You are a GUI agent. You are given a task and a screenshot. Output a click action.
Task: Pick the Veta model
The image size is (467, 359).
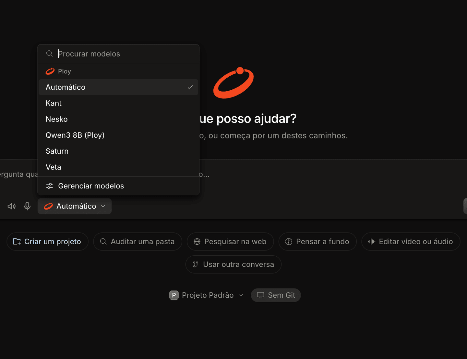point(118,167)
